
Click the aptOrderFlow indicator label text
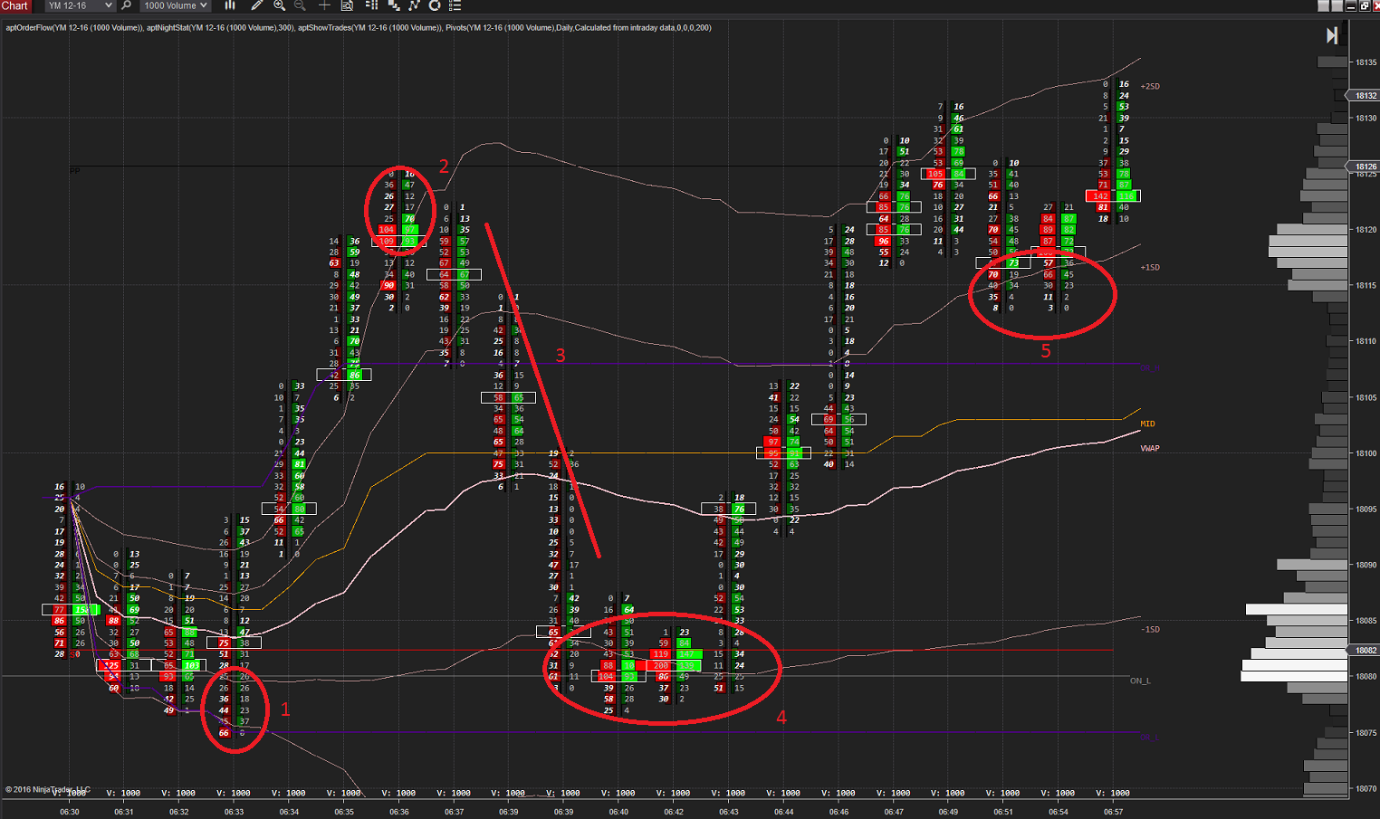[74, 28]
